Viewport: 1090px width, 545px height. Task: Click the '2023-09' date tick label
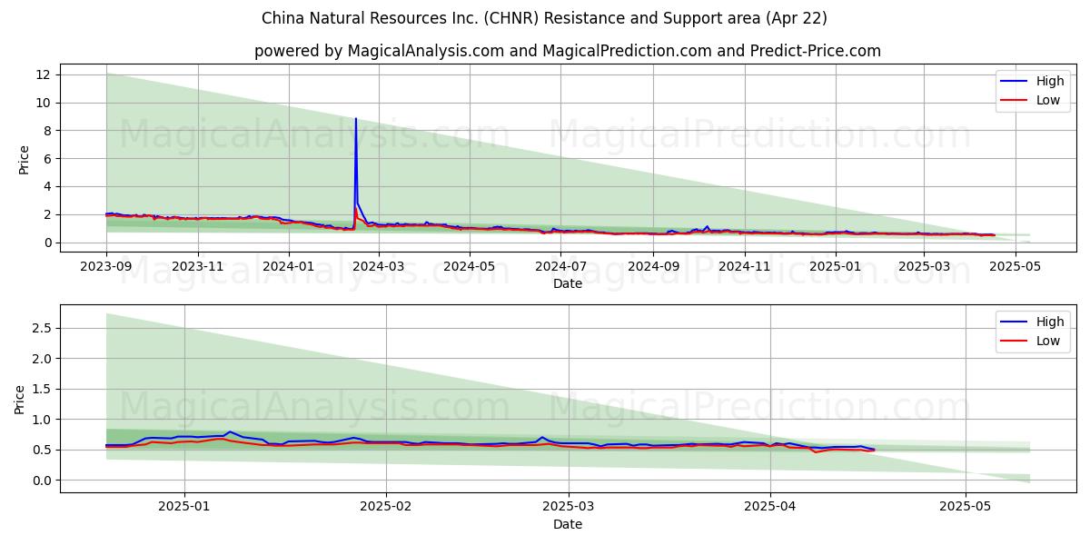(106, 267)
